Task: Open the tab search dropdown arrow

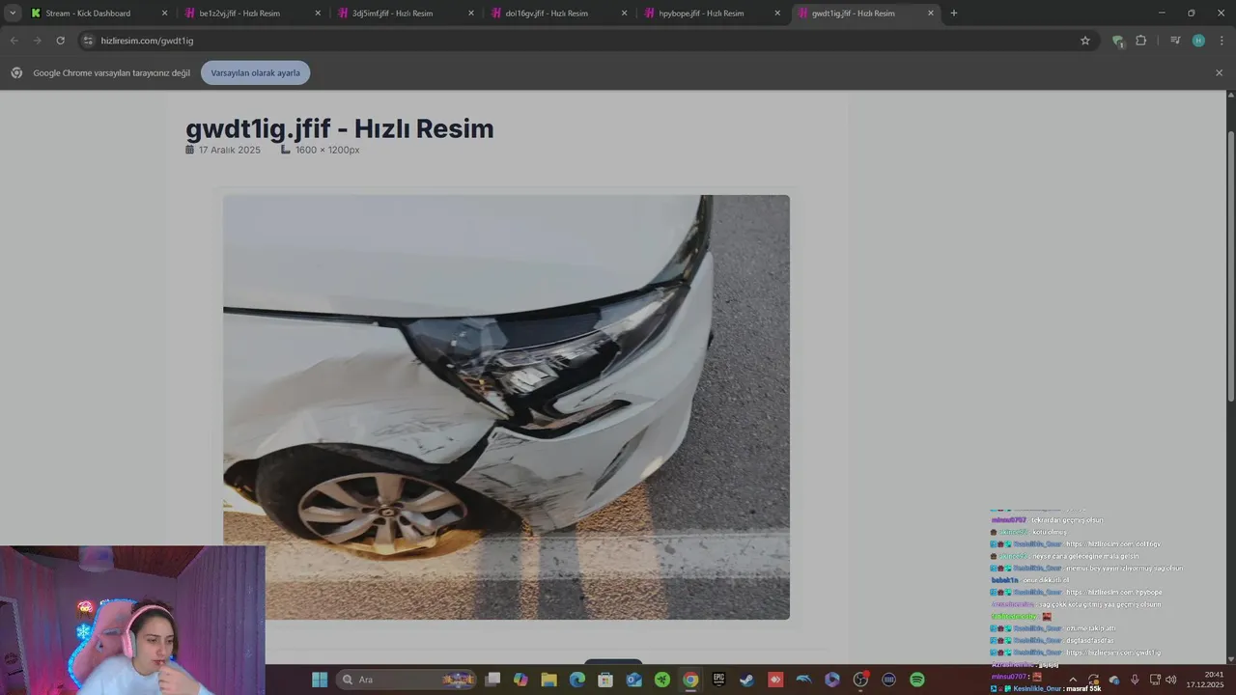Action: click(x=13, y=14)
